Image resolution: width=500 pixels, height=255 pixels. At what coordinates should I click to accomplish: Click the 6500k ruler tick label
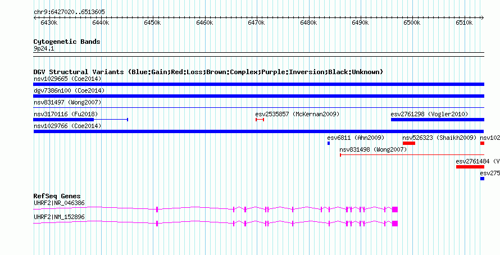(x=412, y=23)
